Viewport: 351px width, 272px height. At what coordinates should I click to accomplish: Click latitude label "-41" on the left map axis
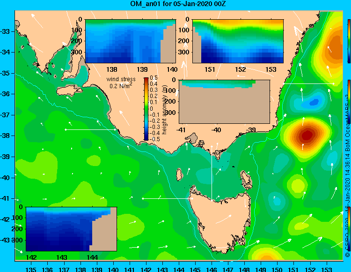click(x=5, y=198)
